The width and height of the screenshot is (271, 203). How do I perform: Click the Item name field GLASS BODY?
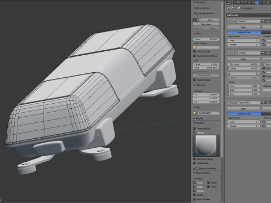208,113
